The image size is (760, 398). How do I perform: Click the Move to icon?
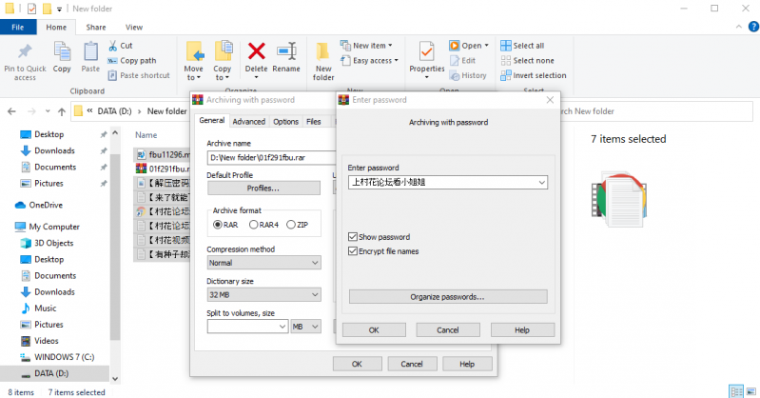pyautogui.click(x=194, y=51)
